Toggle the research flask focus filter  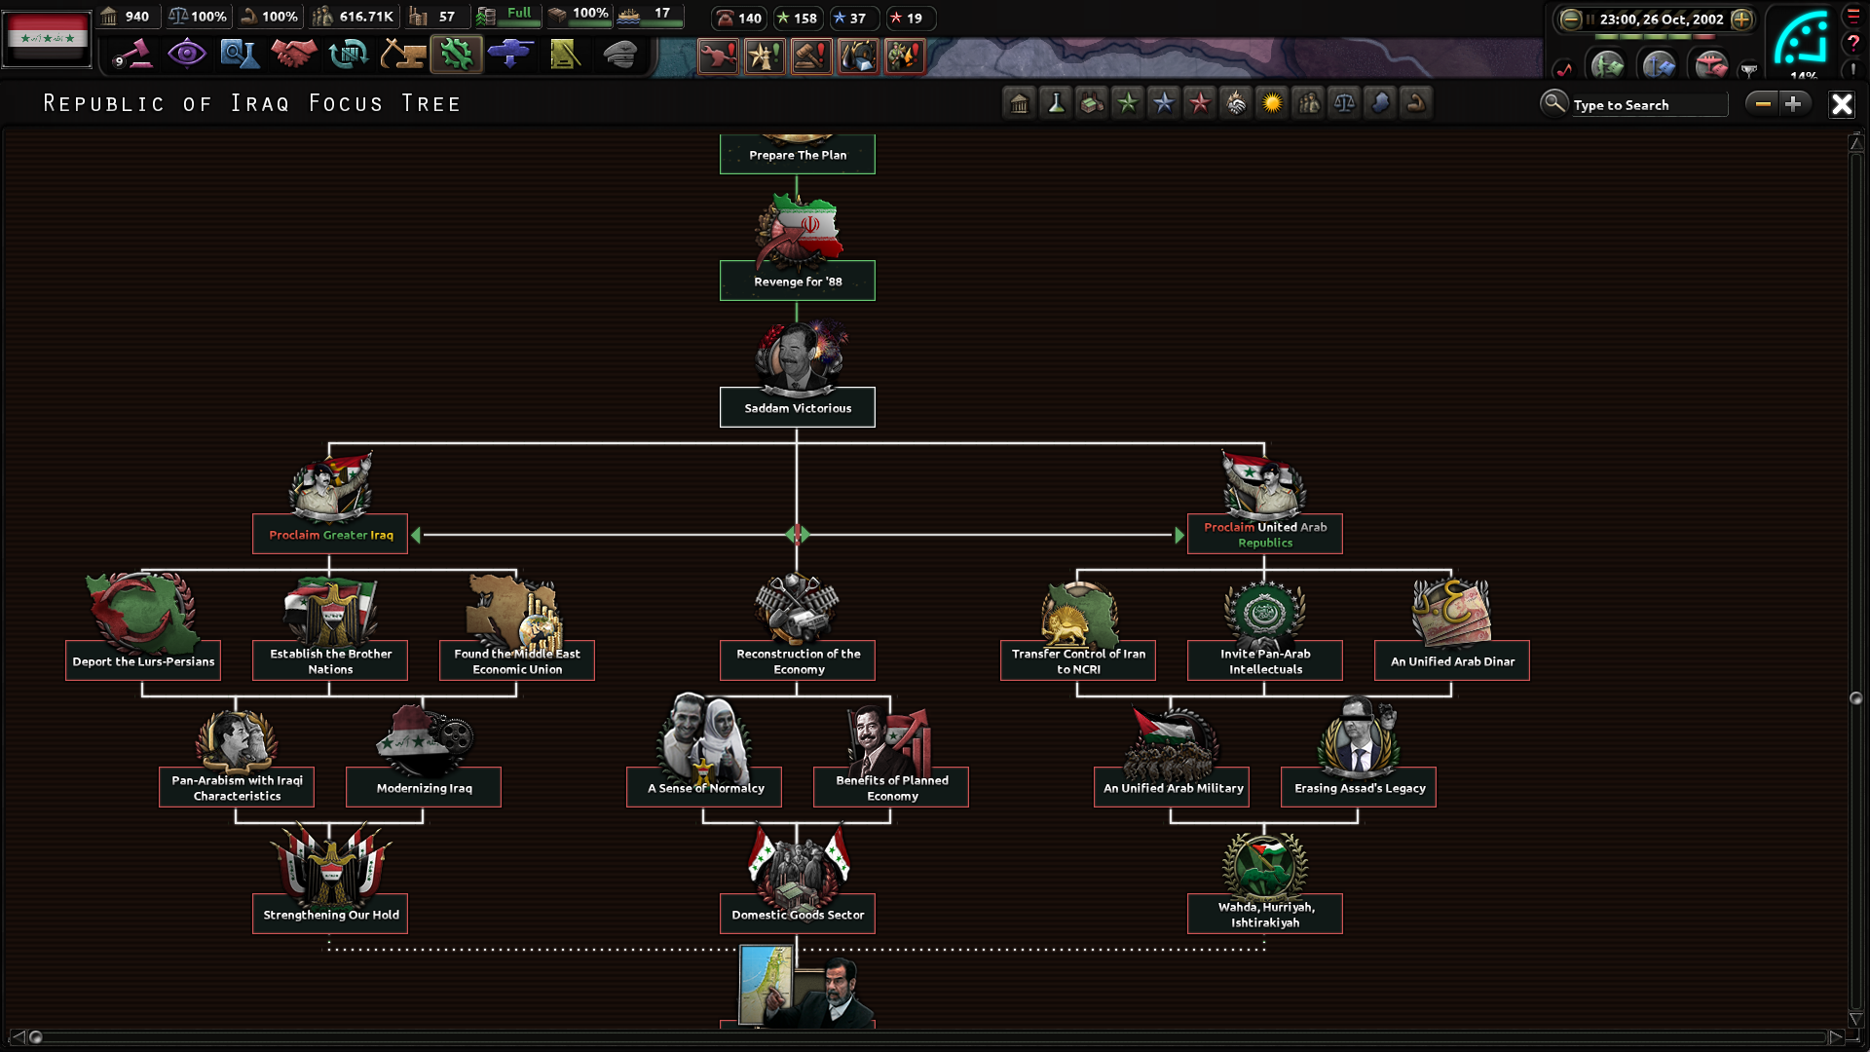1055,103
